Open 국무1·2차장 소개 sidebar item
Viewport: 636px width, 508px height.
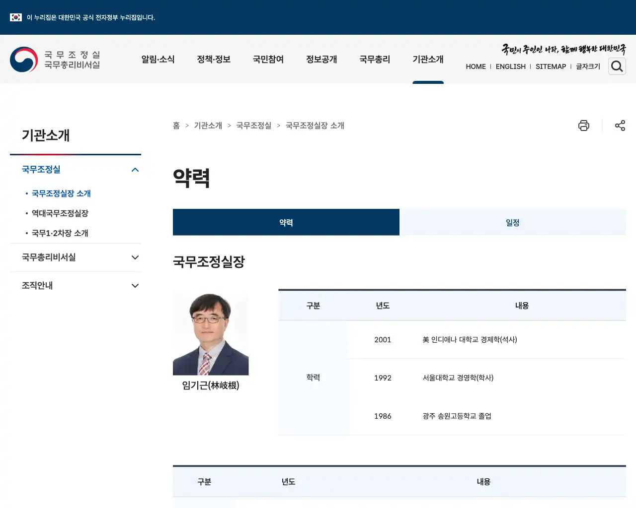click(60, 233)
